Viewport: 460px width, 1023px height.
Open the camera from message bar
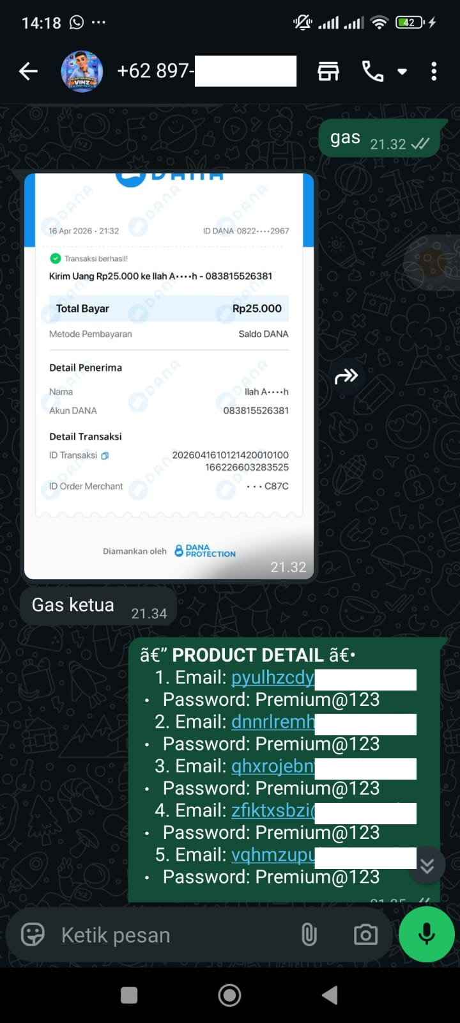pyautogui.click(x=365, y=935)
